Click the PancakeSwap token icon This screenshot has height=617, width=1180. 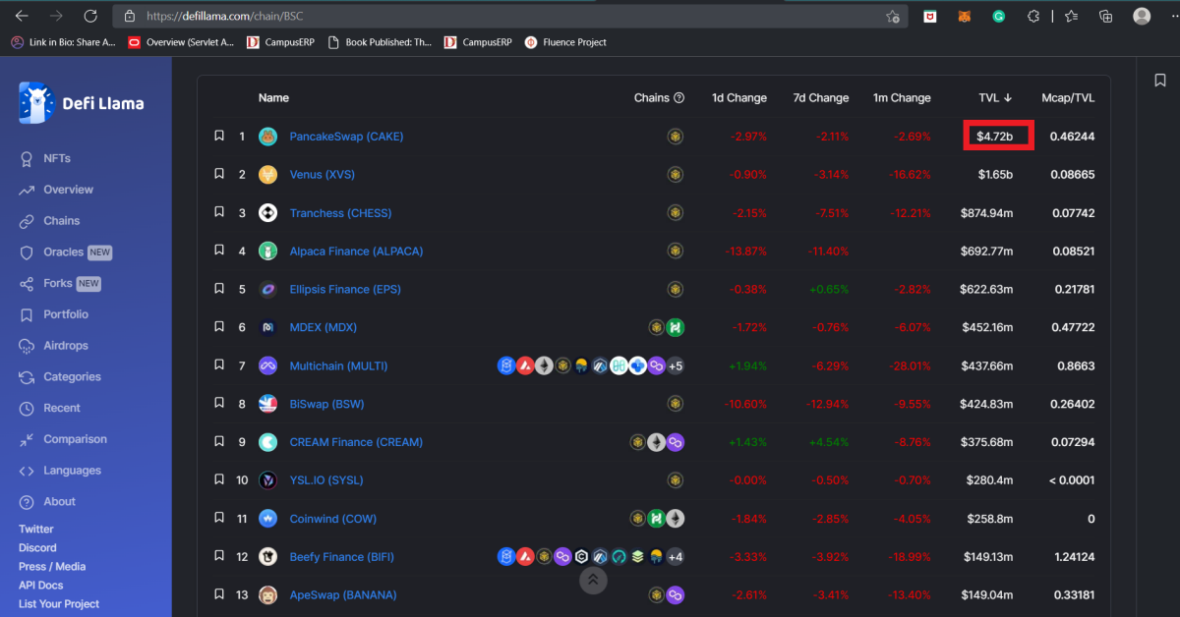pos(267,137)
